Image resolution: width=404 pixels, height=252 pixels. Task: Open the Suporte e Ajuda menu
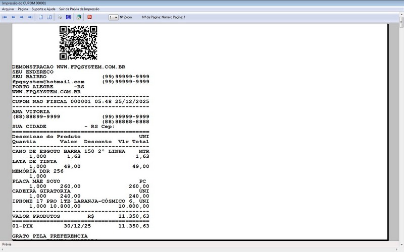click(x=44, y=9)
